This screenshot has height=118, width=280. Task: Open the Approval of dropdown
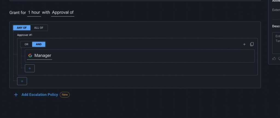click(x=63, y=13)
